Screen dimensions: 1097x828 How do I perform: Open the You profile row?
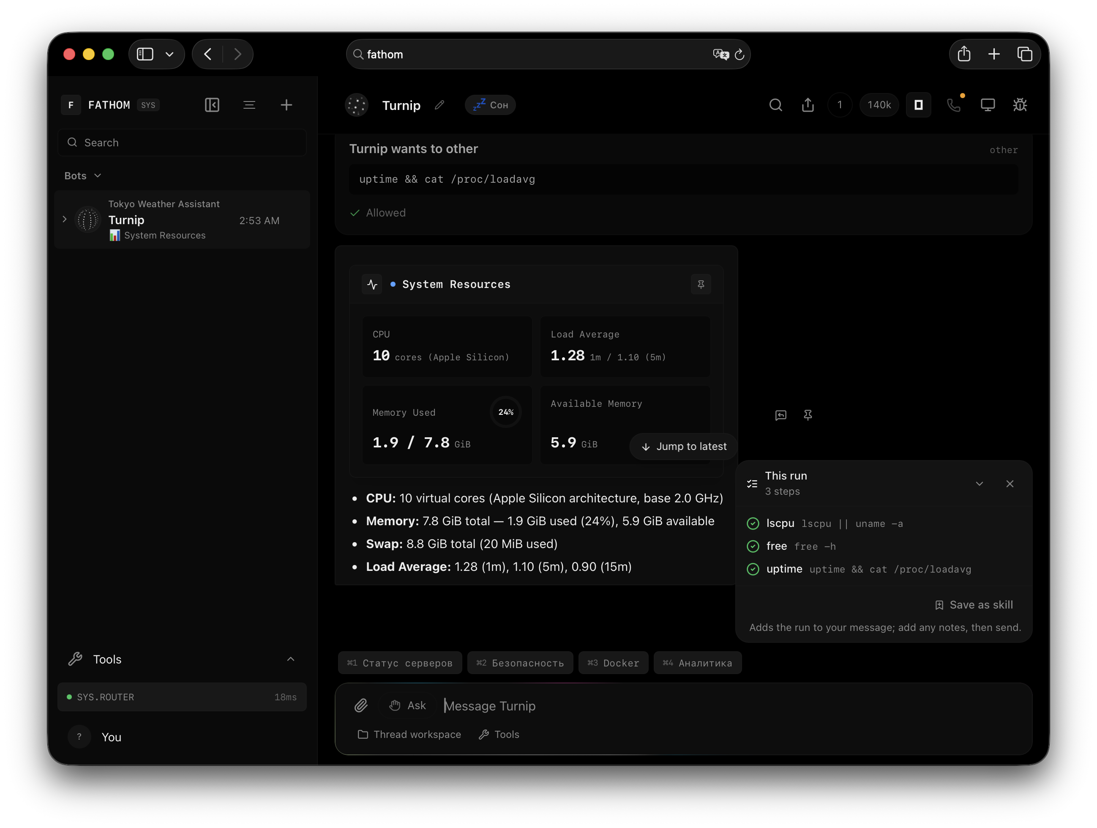182,737
